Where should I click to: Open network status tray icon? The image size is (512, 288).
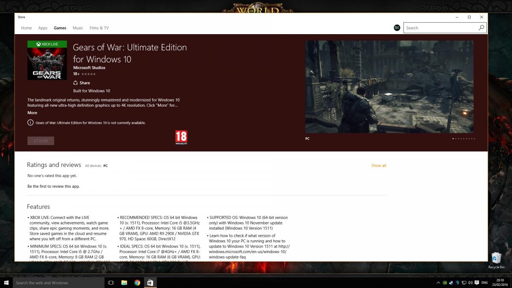click(x=463, y=282)
